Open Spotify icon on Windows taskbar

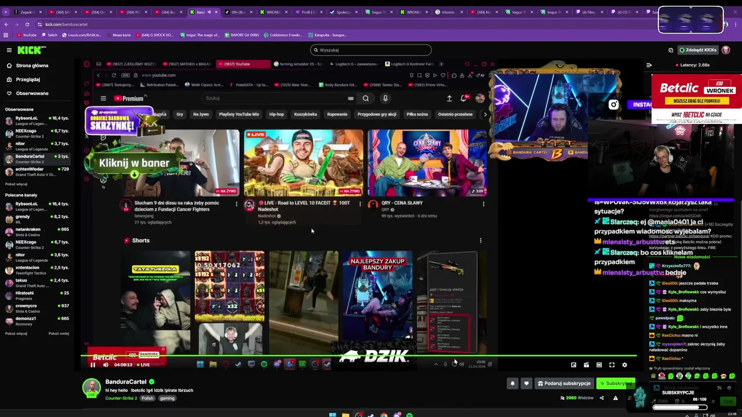[x=409, y=415]
